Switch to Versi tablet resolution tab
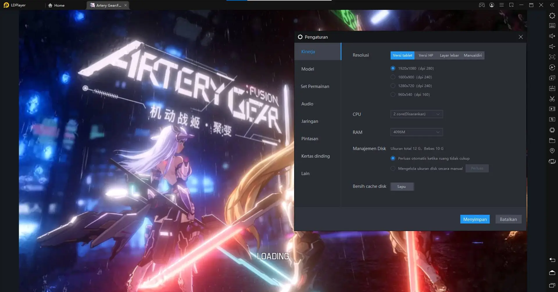Screen dimensions: 558x292 [402, 55]
